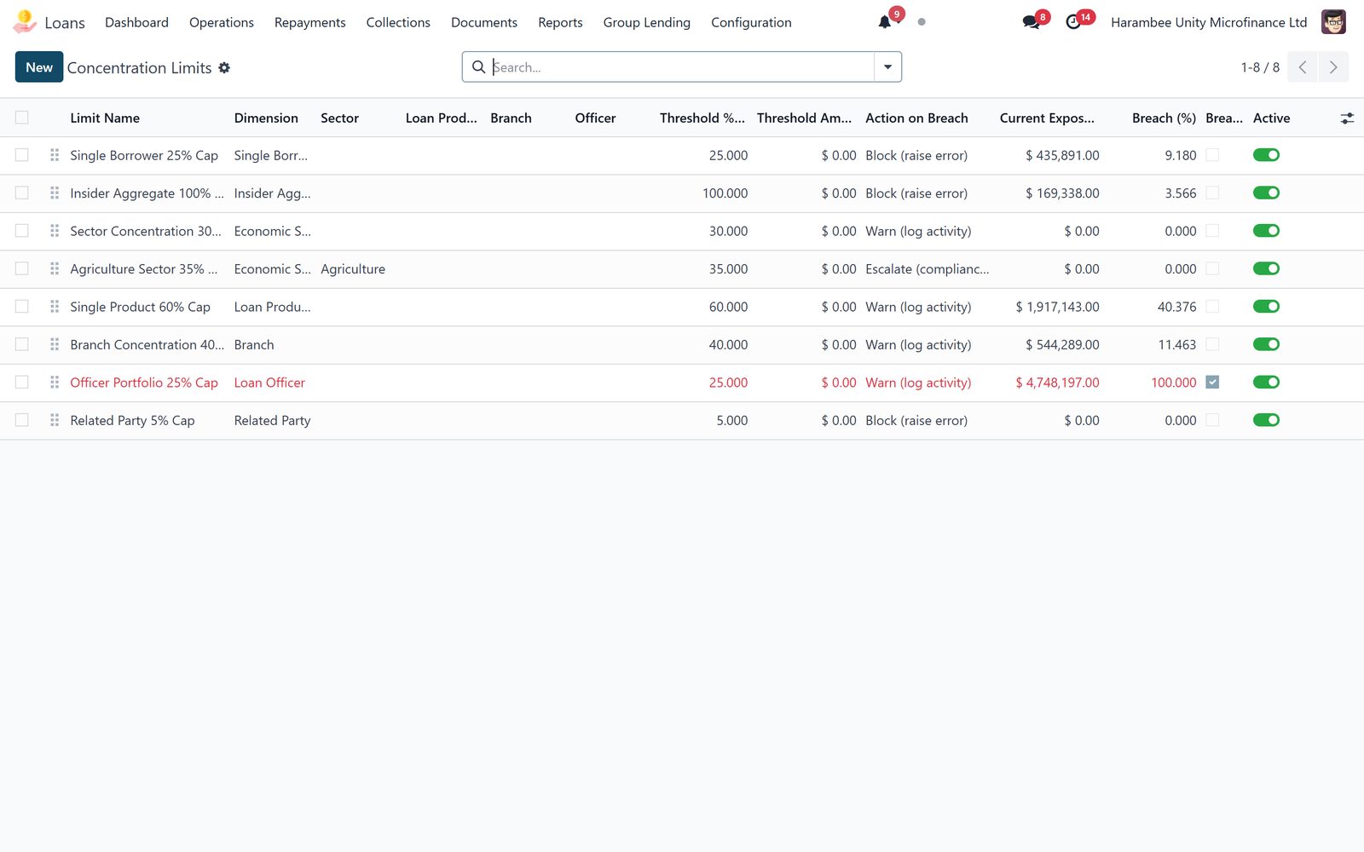
Task: Open the optional columns settings icon
Action: click(x=1347, y=118)
